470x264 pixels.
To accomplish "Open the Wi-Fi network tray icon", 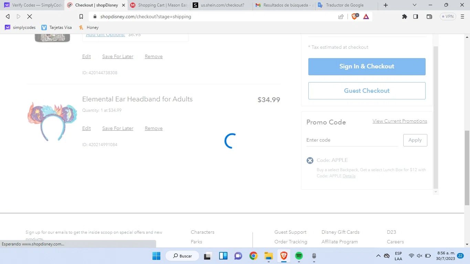I will coord(411,256).
